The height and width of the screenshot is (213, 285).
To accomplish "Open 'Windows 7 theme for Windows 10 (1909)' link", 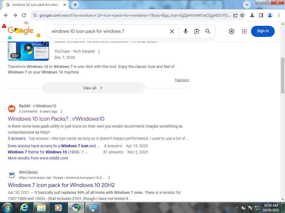I will coord(48,152).
